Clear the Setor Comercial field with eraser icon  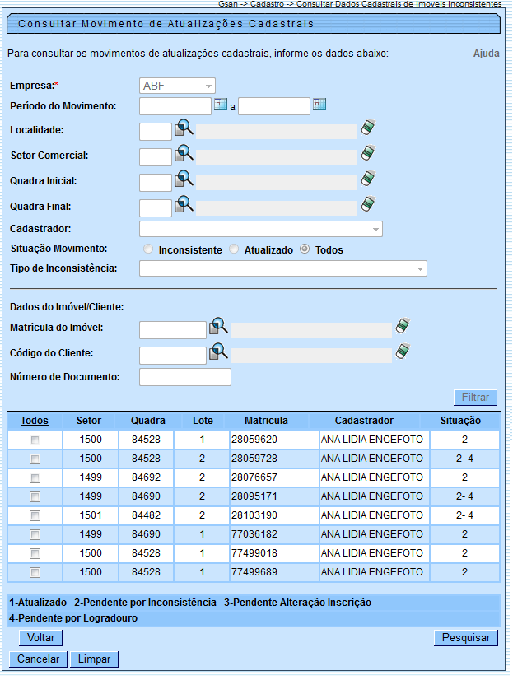pos(368,154)
